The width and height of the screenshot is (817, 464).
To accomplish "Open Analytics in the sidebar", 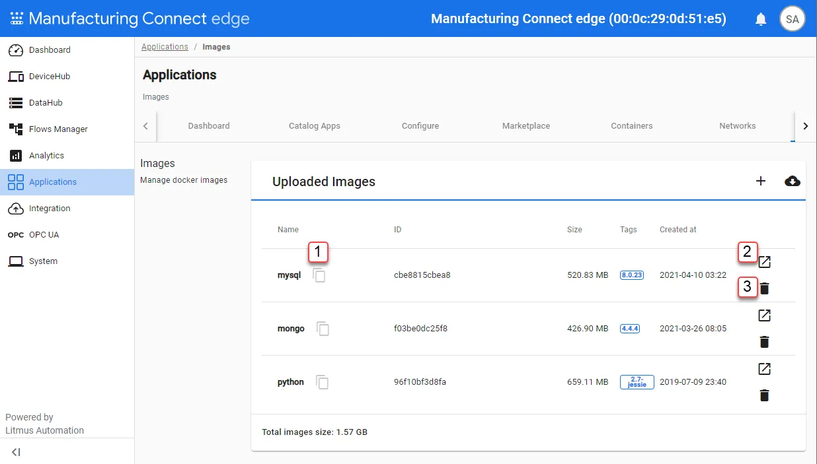I will pos(46,156).
